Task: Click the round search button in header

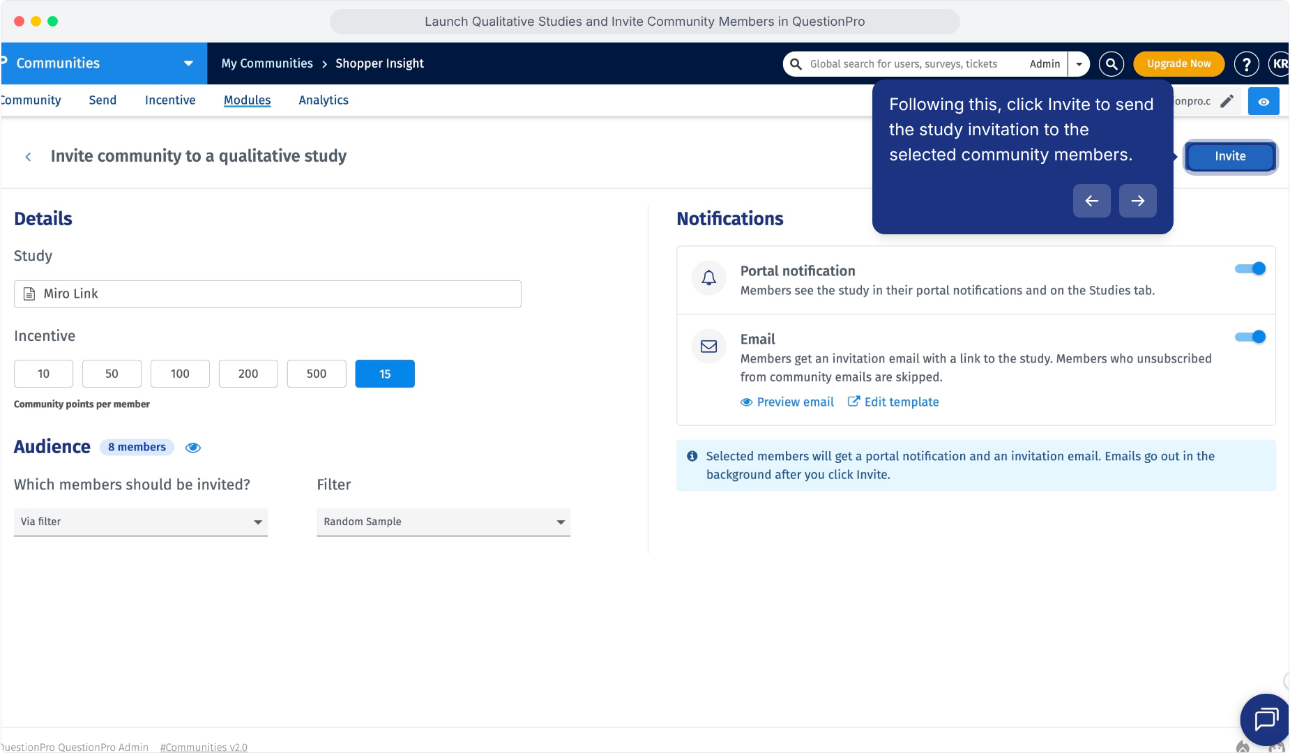Action: tap(1111, 64)
